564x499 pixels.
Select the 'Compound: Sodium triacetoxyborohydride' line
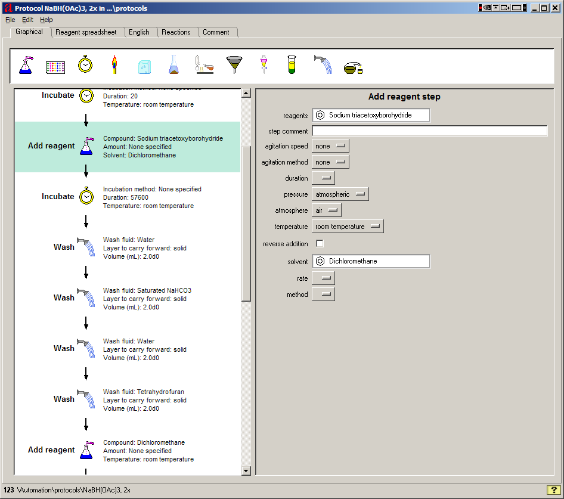[x=163, y=138]
